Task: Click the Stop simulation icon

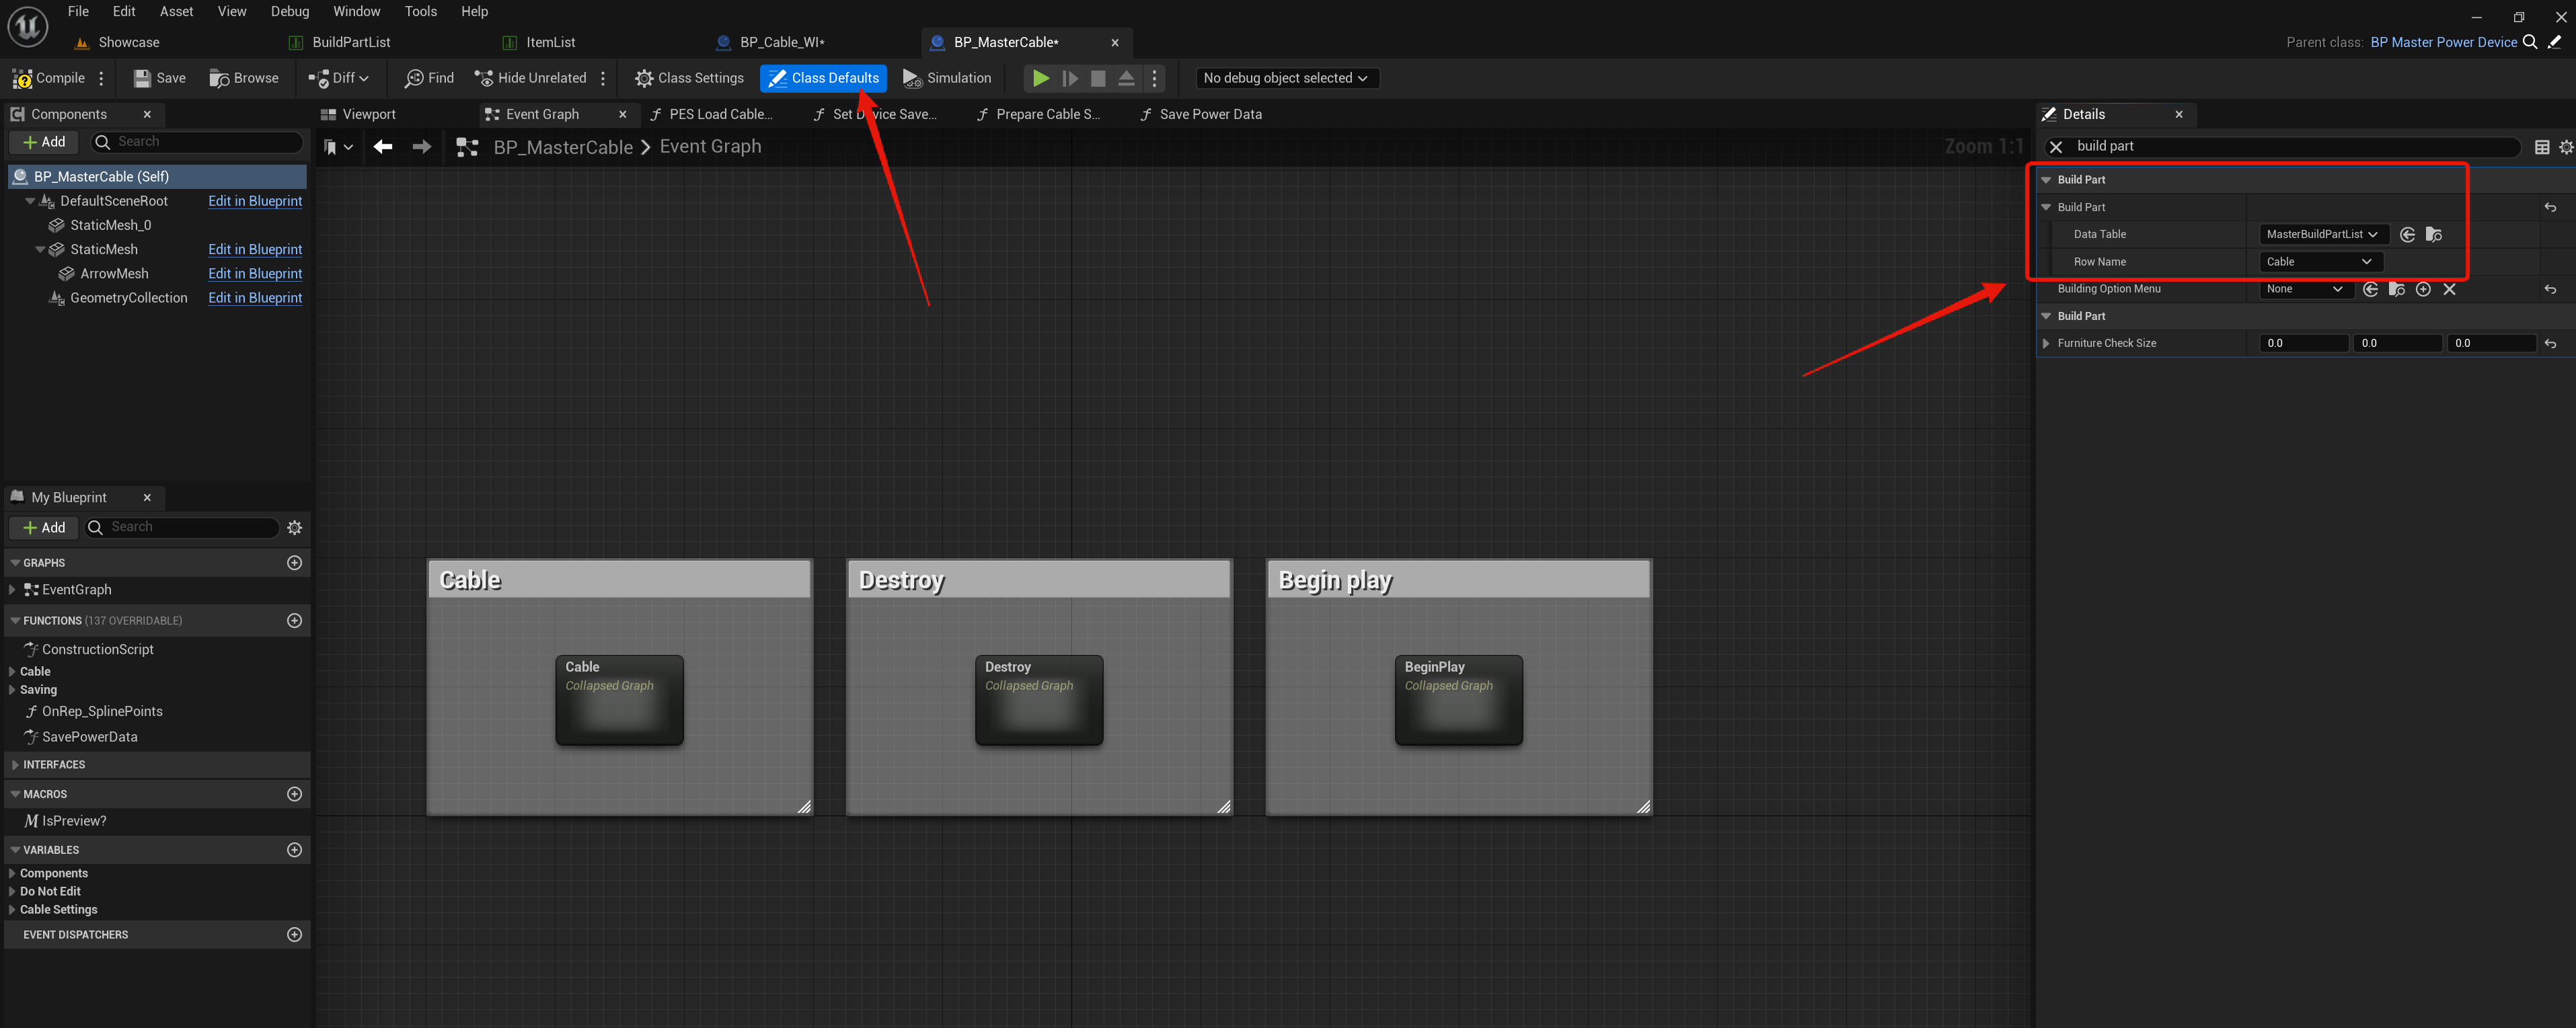Action: tap(1097, 78)
